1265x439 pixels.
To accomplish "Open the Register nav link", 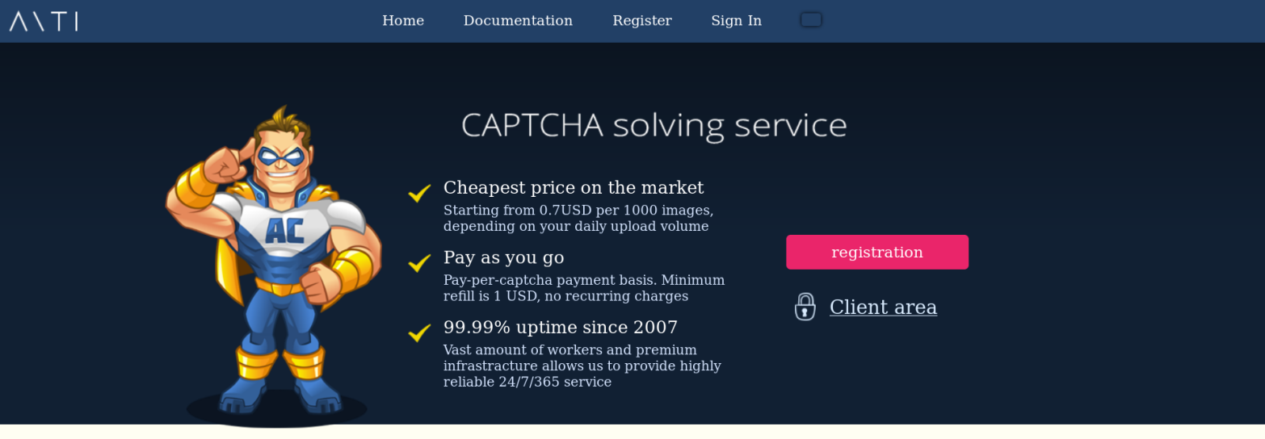I will click(642, 21).
